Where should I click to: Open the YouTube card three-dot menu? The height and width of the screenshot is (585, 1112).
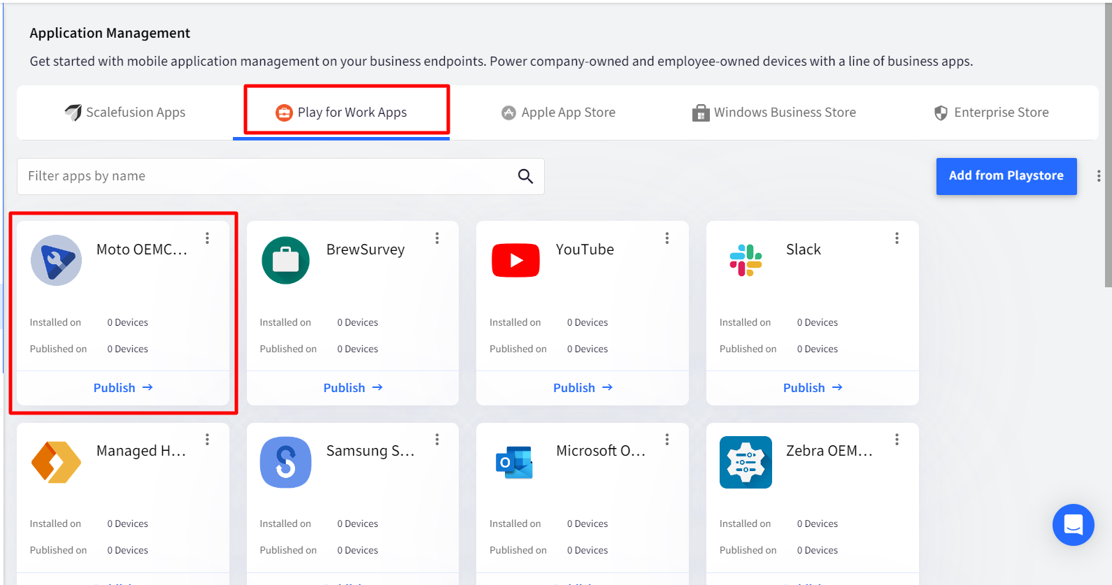click(667, 238)
